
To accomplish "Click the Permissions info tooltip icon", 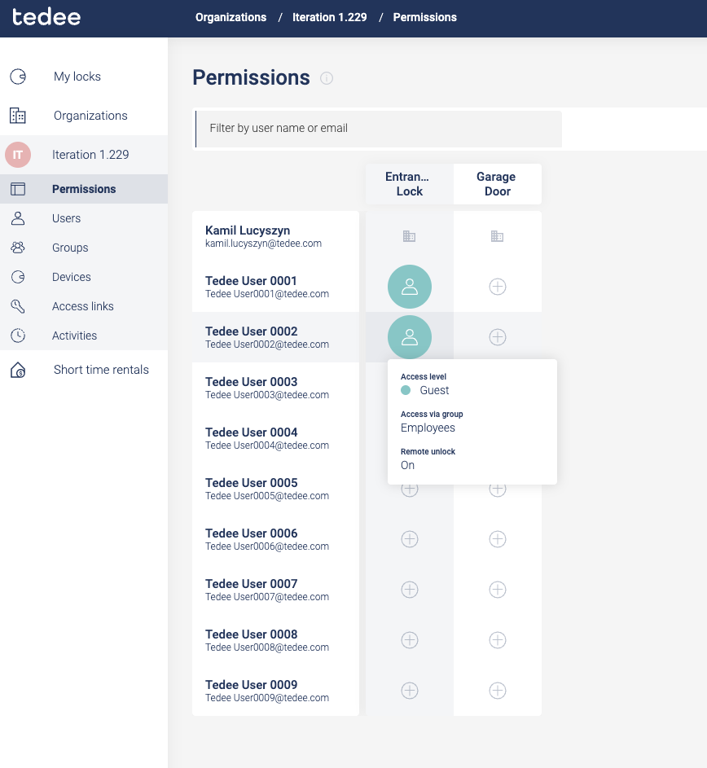I will click(x=327, y=78).
